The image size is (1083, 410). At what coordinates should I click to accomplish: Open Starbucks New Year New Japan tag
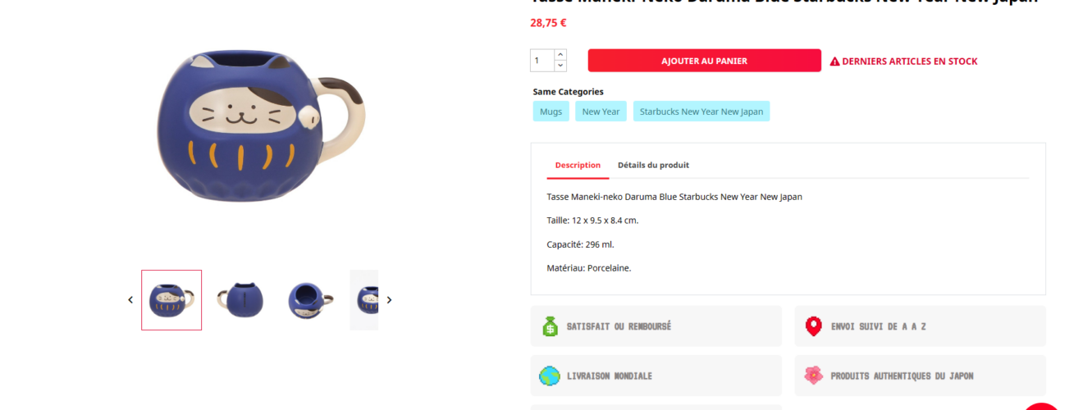click(701, 112)
